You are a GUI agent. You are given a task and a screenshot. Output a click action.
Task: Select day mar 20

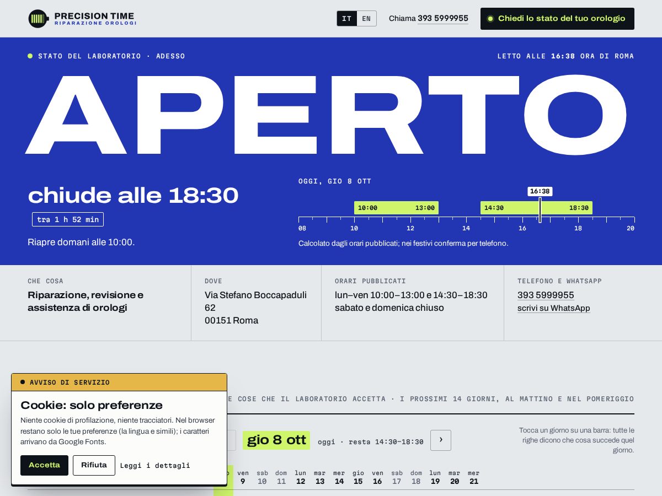[455, 477]
